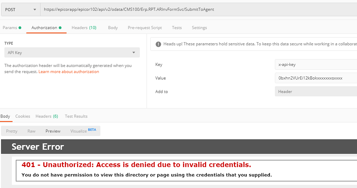Click the request URL field
Viewport: 357px width, 188px height.
199,9
